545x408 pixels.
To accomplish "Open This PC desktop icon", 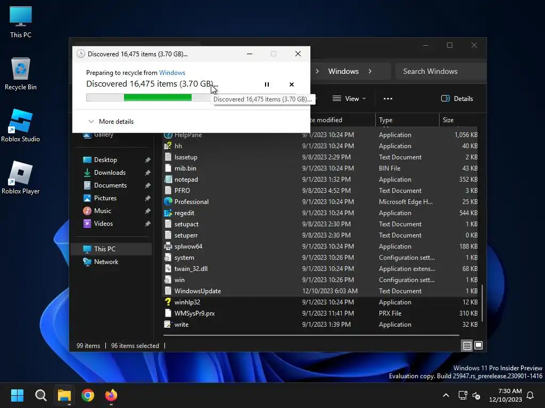I will (21, 22).
